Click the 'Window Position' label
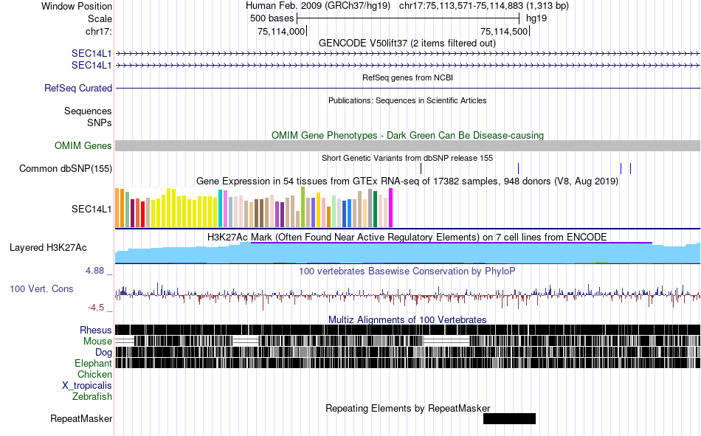This screenshot has height=436, width=701. [x=77, y=6]
